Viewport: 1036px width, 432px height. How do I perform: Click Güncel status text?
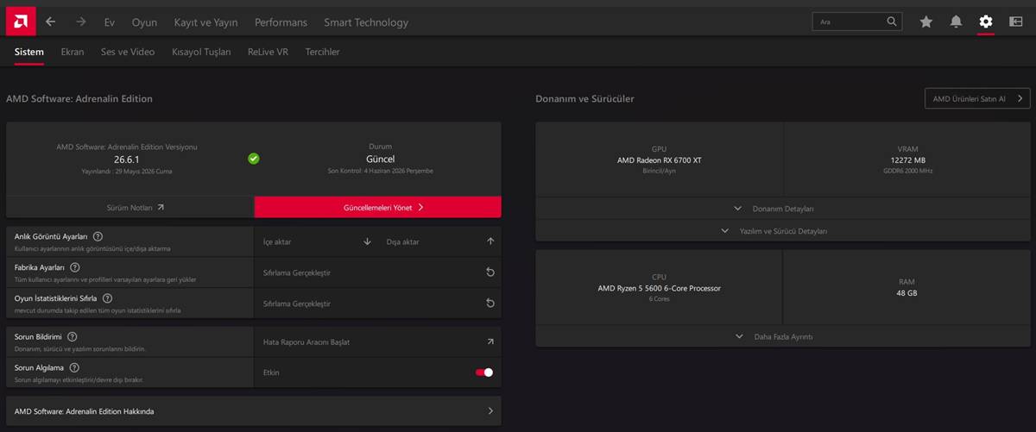point(381,160)
